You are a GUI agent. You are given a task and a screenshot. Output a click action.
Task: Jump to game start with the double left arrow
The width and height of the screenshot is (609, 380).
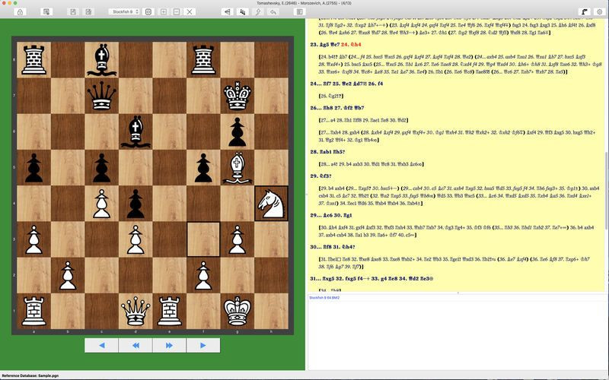coord(136,345)
